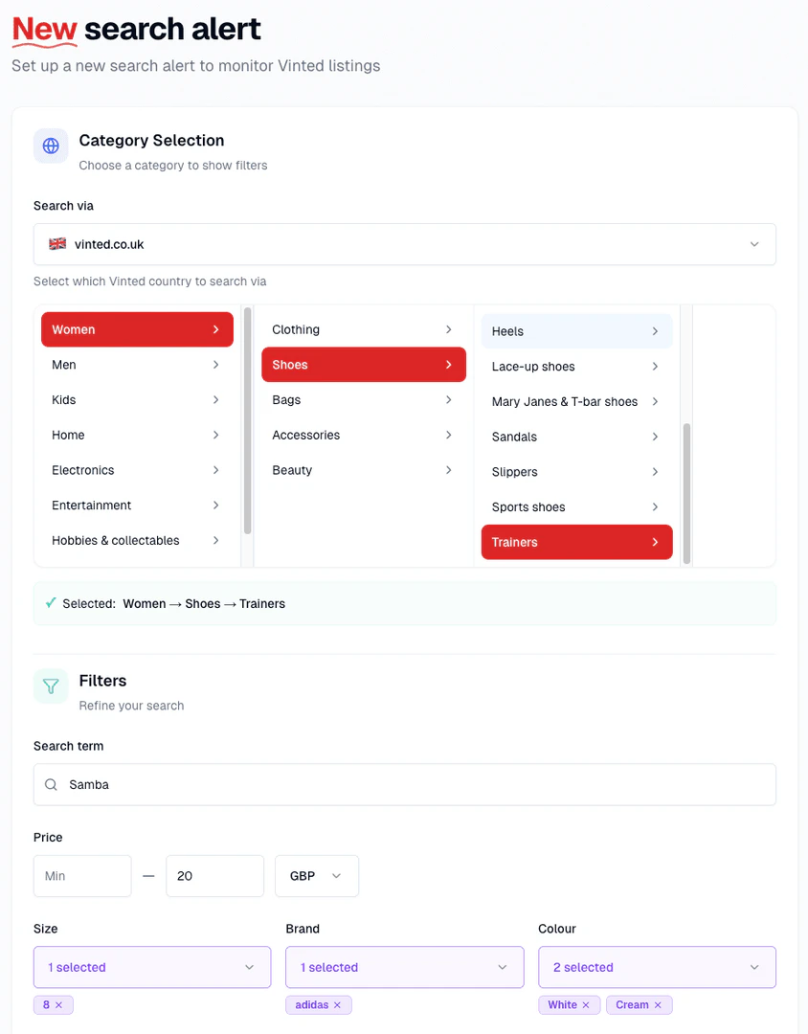
Task: Open the GBP currency dropdown
Action: pos(316,876)
